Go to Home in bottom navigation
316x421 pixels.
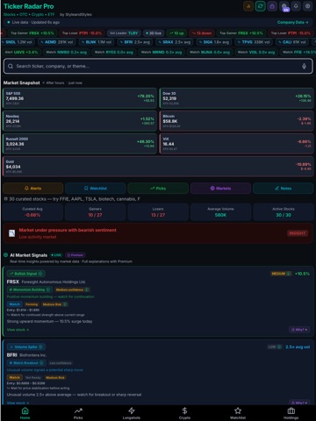[x=25, y=413]
